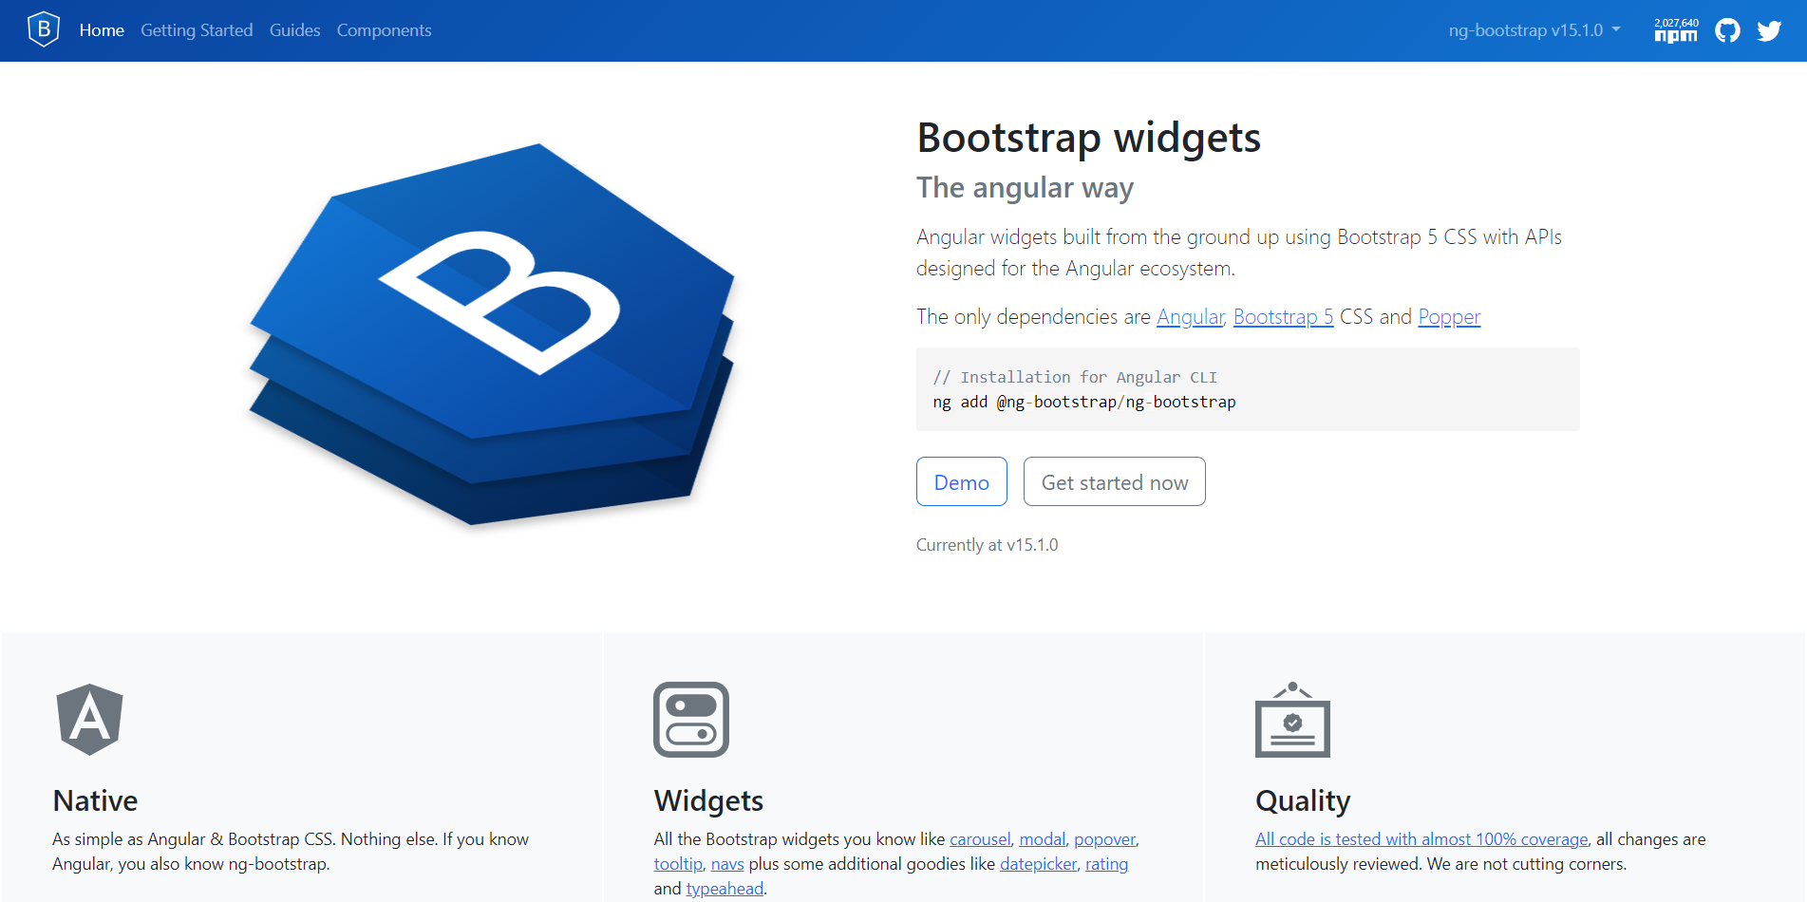This screenshot has height=902, width=1807.
Task: Open the navs widget link
Action: coord(727,864)
